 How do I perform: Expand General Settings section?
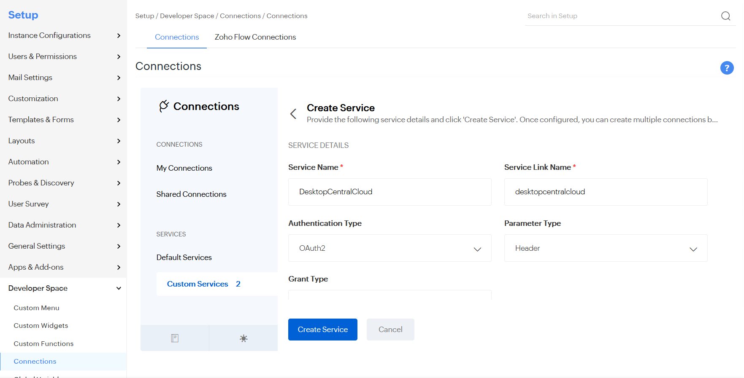63,246
